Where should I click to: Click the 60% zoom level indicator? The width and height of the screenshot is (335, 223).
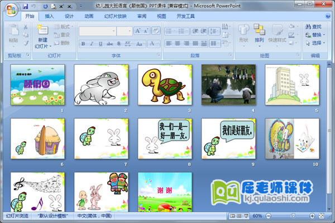(257, 216)
